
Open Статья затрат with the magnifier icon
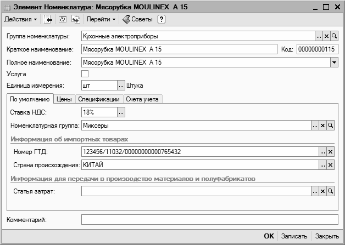(330, 191)
